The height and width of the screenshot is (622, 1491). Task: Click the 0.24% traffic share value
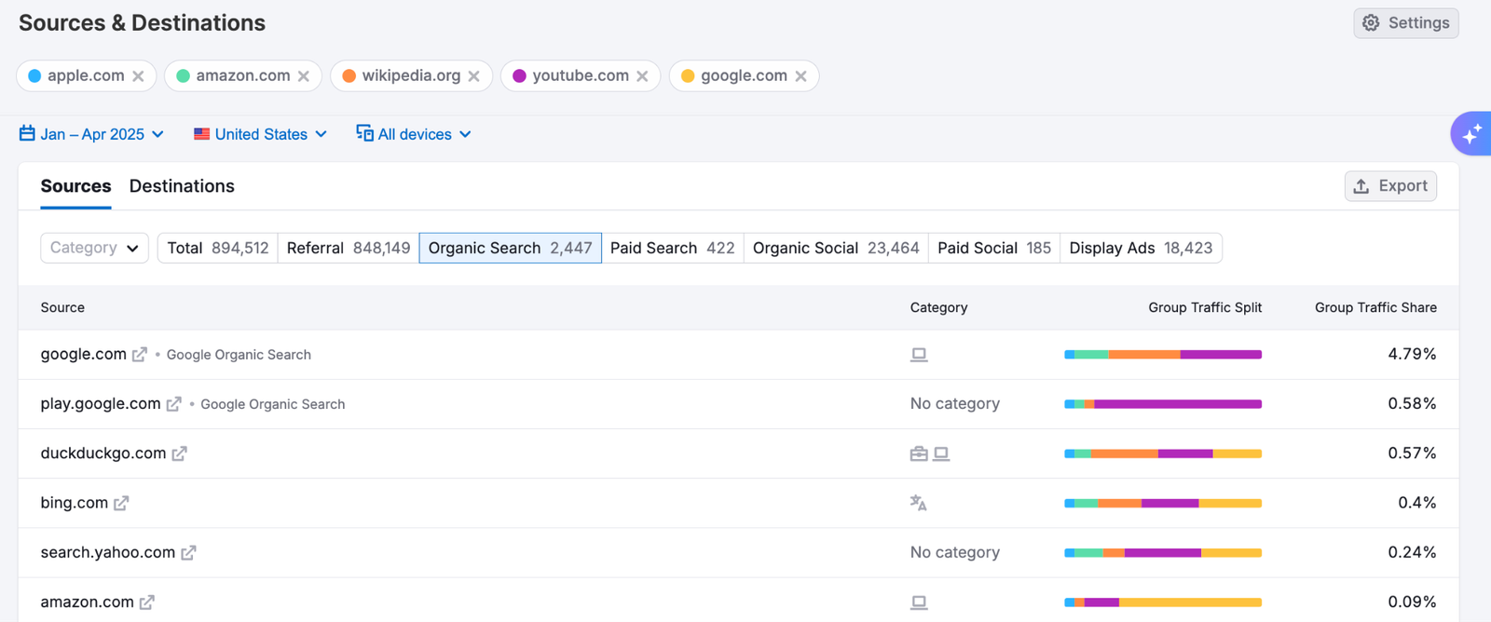[x=1412, y=552]
